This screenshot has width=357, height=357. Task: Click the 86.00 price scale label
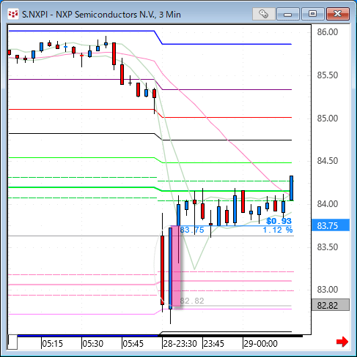pyautogui.click(x=328, y=32)
